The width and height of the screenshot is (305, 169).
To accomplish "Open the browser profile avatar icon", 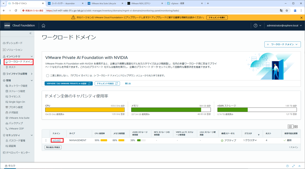I will pyautogui.click(x=295, y=11).
